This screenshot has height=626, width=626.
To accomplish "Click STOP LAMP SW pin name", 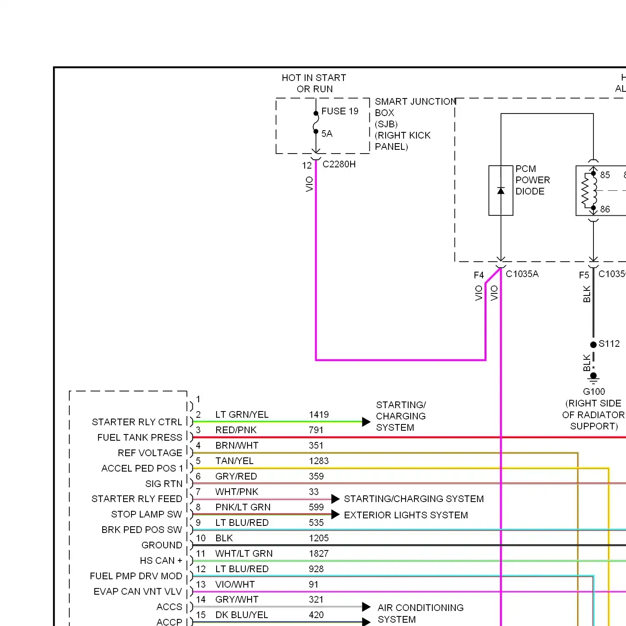I will click(x=146, y=515).
